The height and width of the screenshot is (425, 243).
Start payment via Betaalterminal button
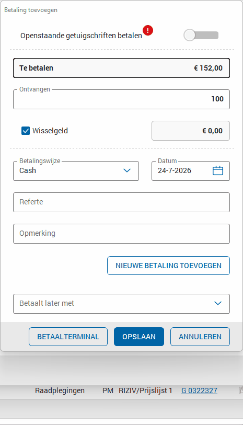[x=68, y=337]
